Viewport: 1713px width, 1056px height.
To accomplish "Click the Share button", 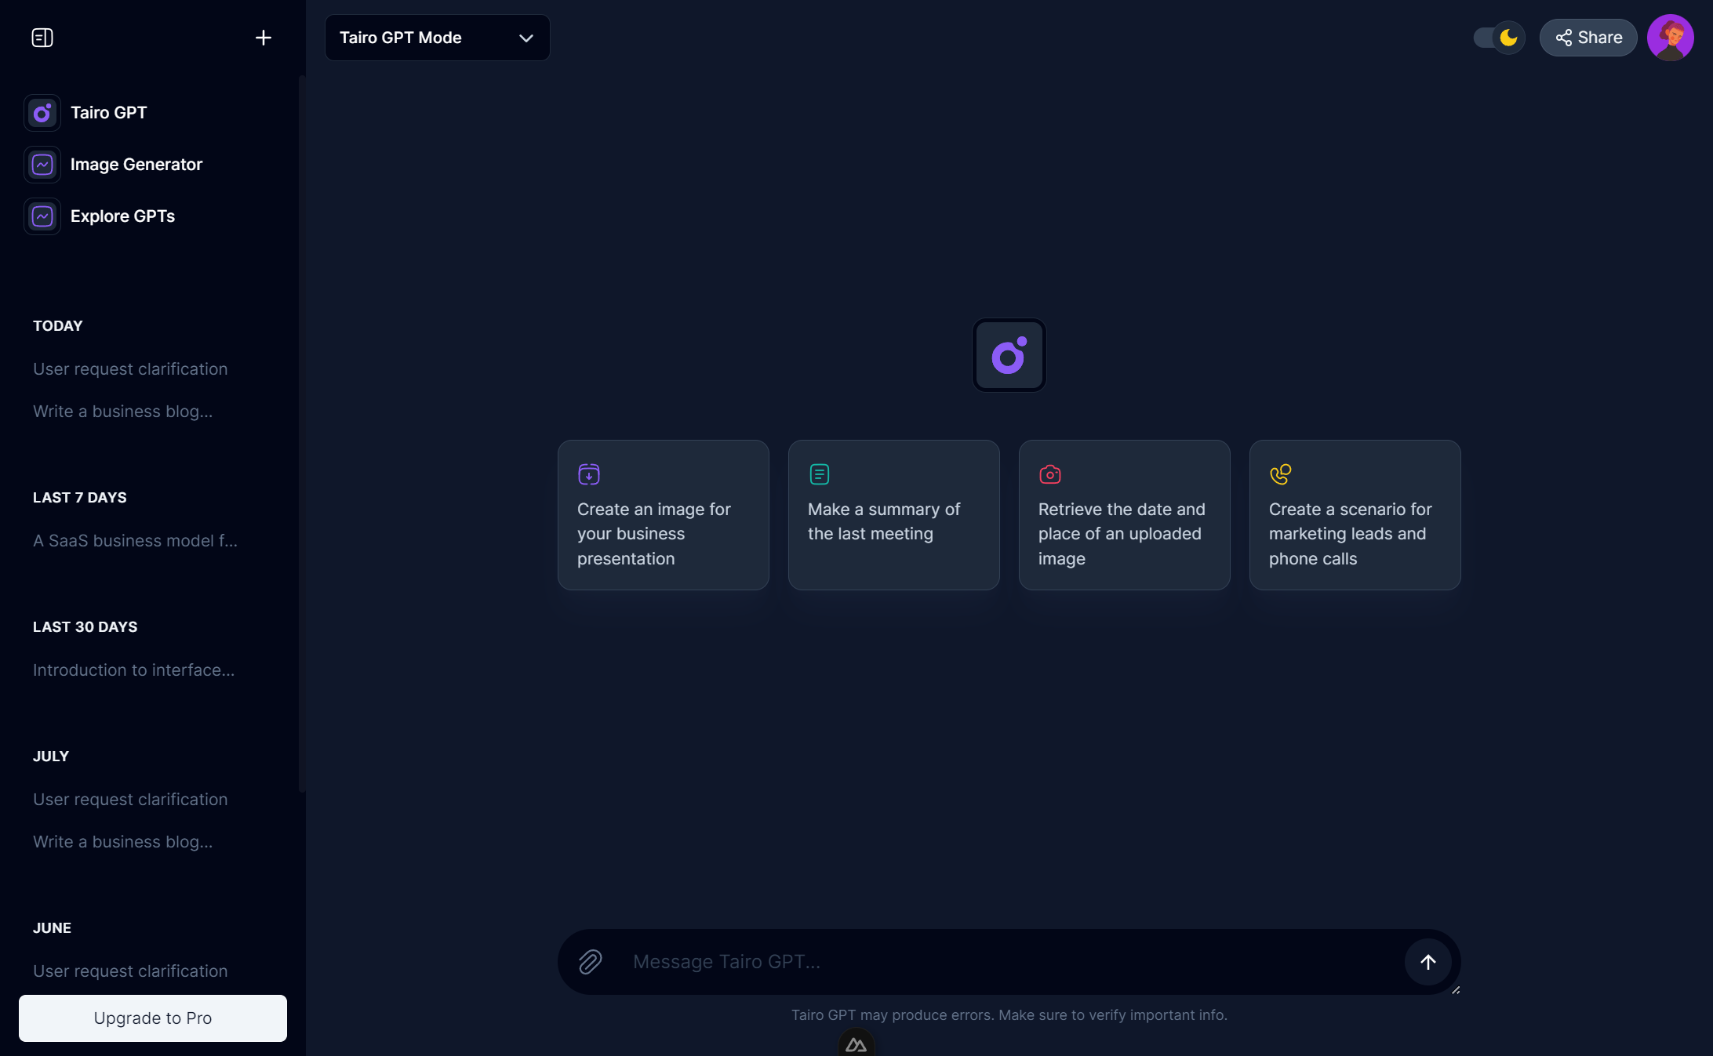I will coord(1587,37).
